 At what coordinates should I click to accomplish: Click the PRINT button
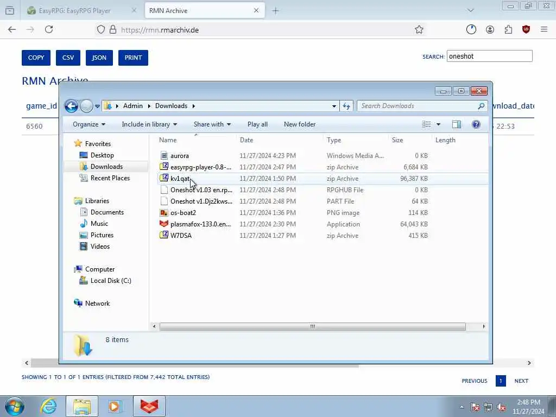tap(133, 58)
